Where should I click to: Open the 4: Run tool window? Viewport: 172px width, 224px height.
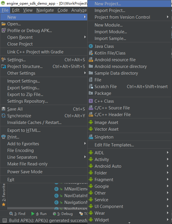(39, 214)
